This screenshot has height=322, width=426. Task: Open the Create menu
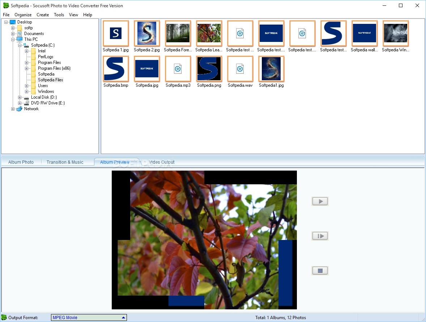pos(43,15)
